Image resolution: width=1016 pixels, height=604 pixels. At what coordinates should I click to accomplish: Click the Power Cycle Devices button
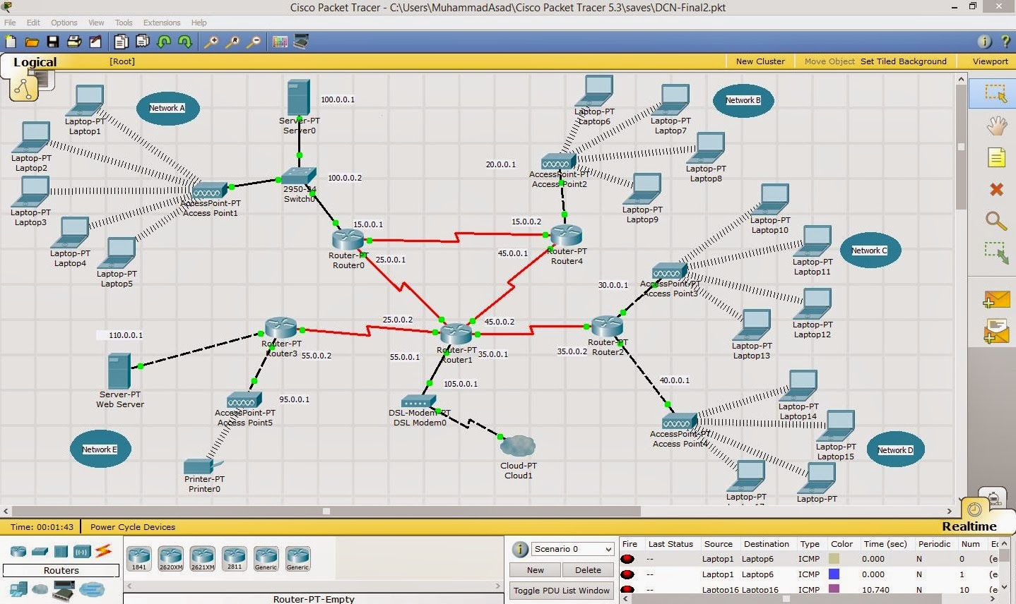click(133, 526)
